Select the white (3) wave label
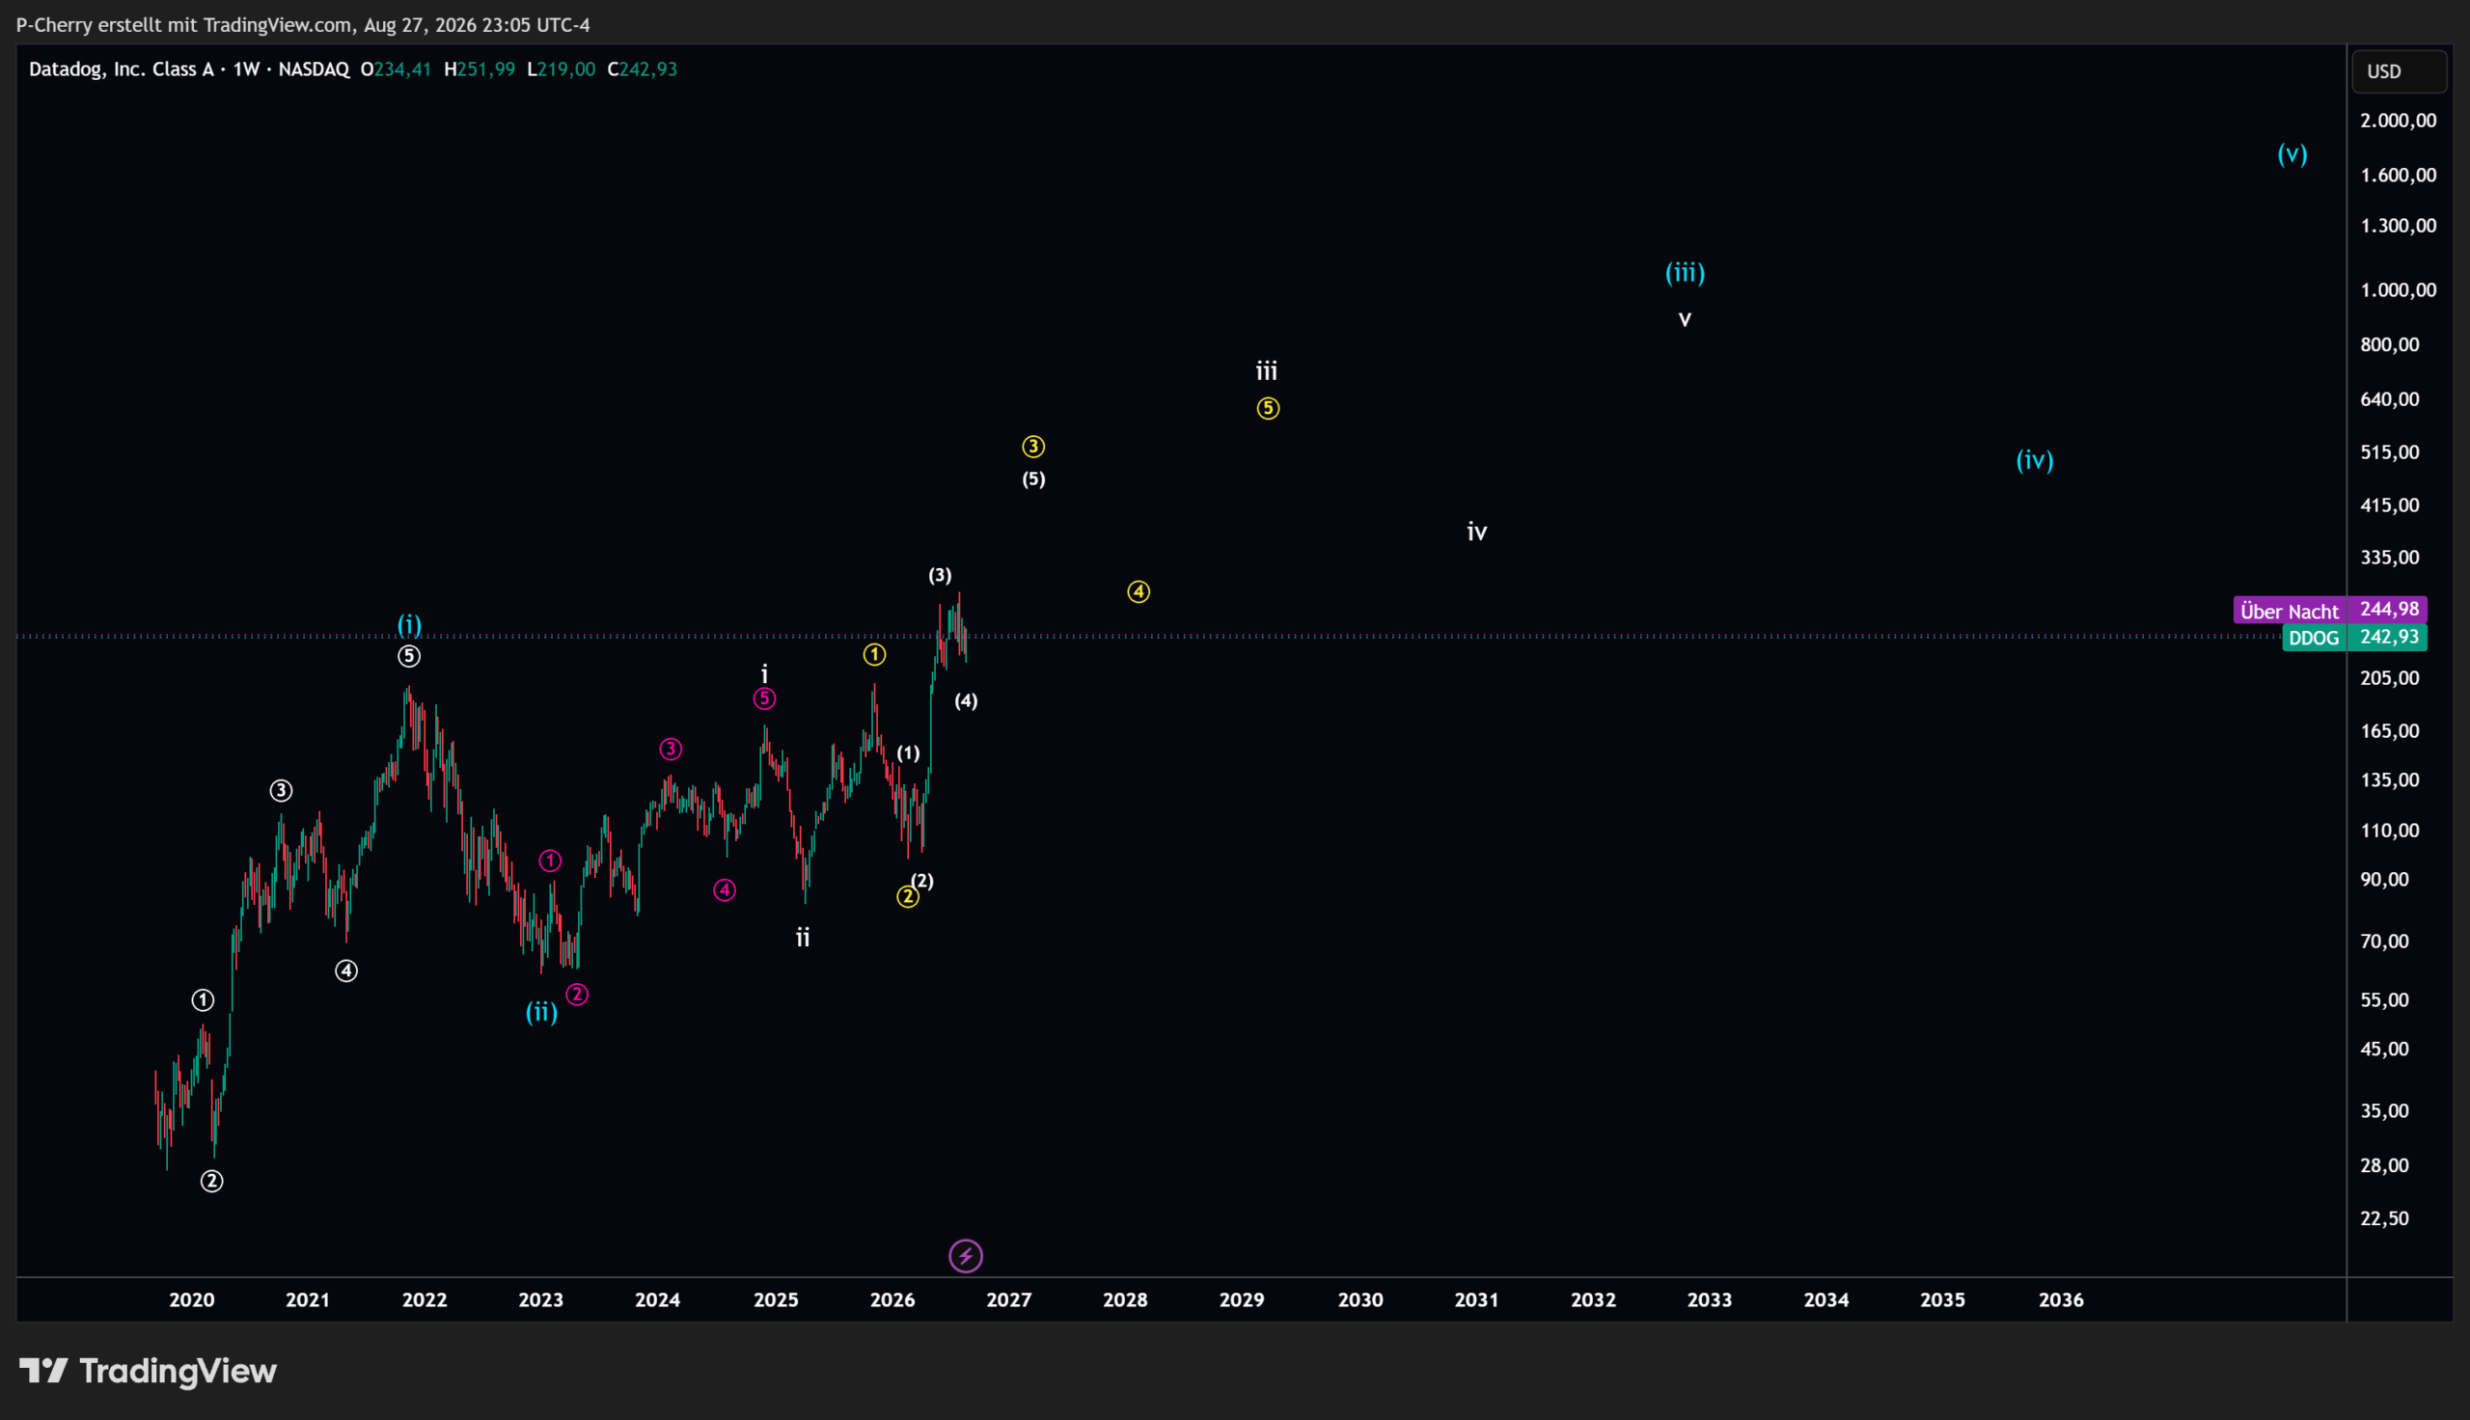This screenshot has width=2470, height=1420. coord(940,575)
